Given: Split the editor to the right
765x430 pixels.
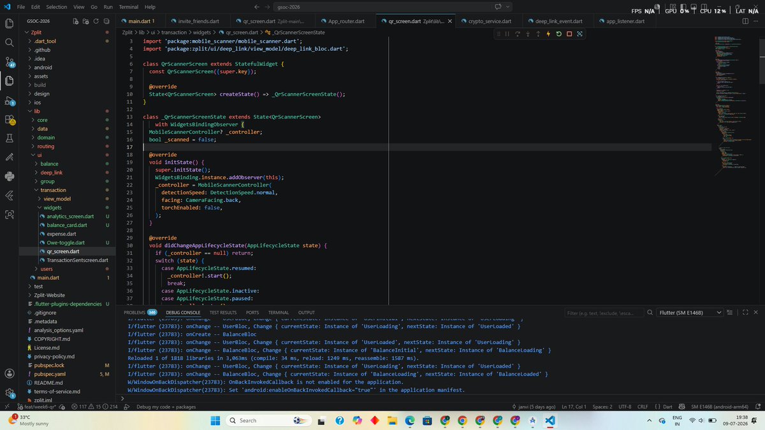Looking at the screenshot, I should (x=745, y=21).
